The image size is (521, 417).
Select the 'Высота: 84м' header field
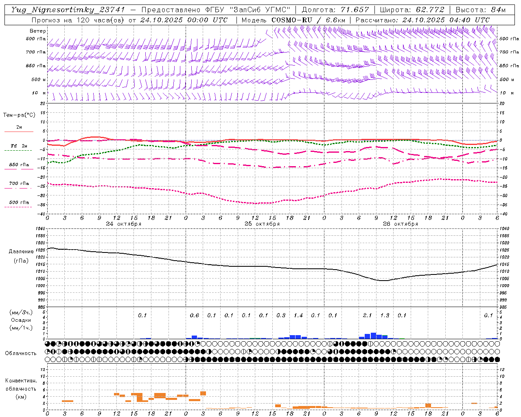click(x=481, y=10)
